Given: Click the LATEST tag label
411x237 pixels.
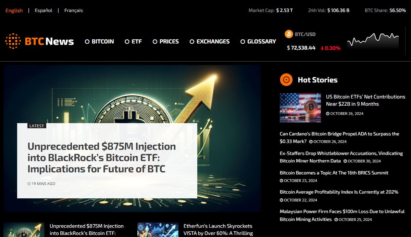Looking at the screenshot, I should click(37, 126).
